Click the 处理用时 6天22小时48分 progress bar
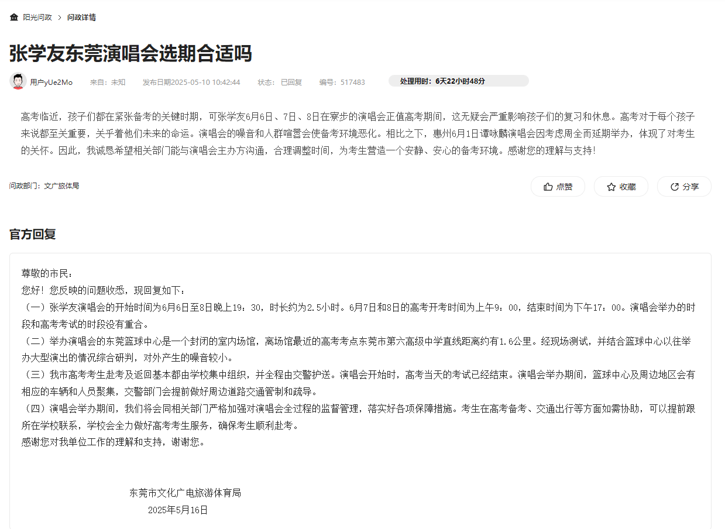 (458, 81)
